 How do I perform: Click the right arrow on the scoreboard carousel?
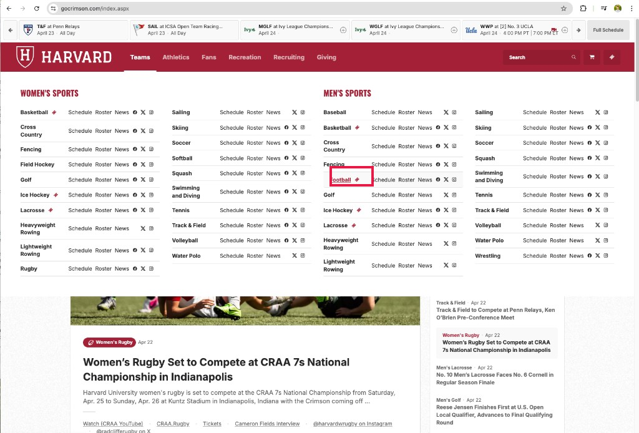pos(578,29)
